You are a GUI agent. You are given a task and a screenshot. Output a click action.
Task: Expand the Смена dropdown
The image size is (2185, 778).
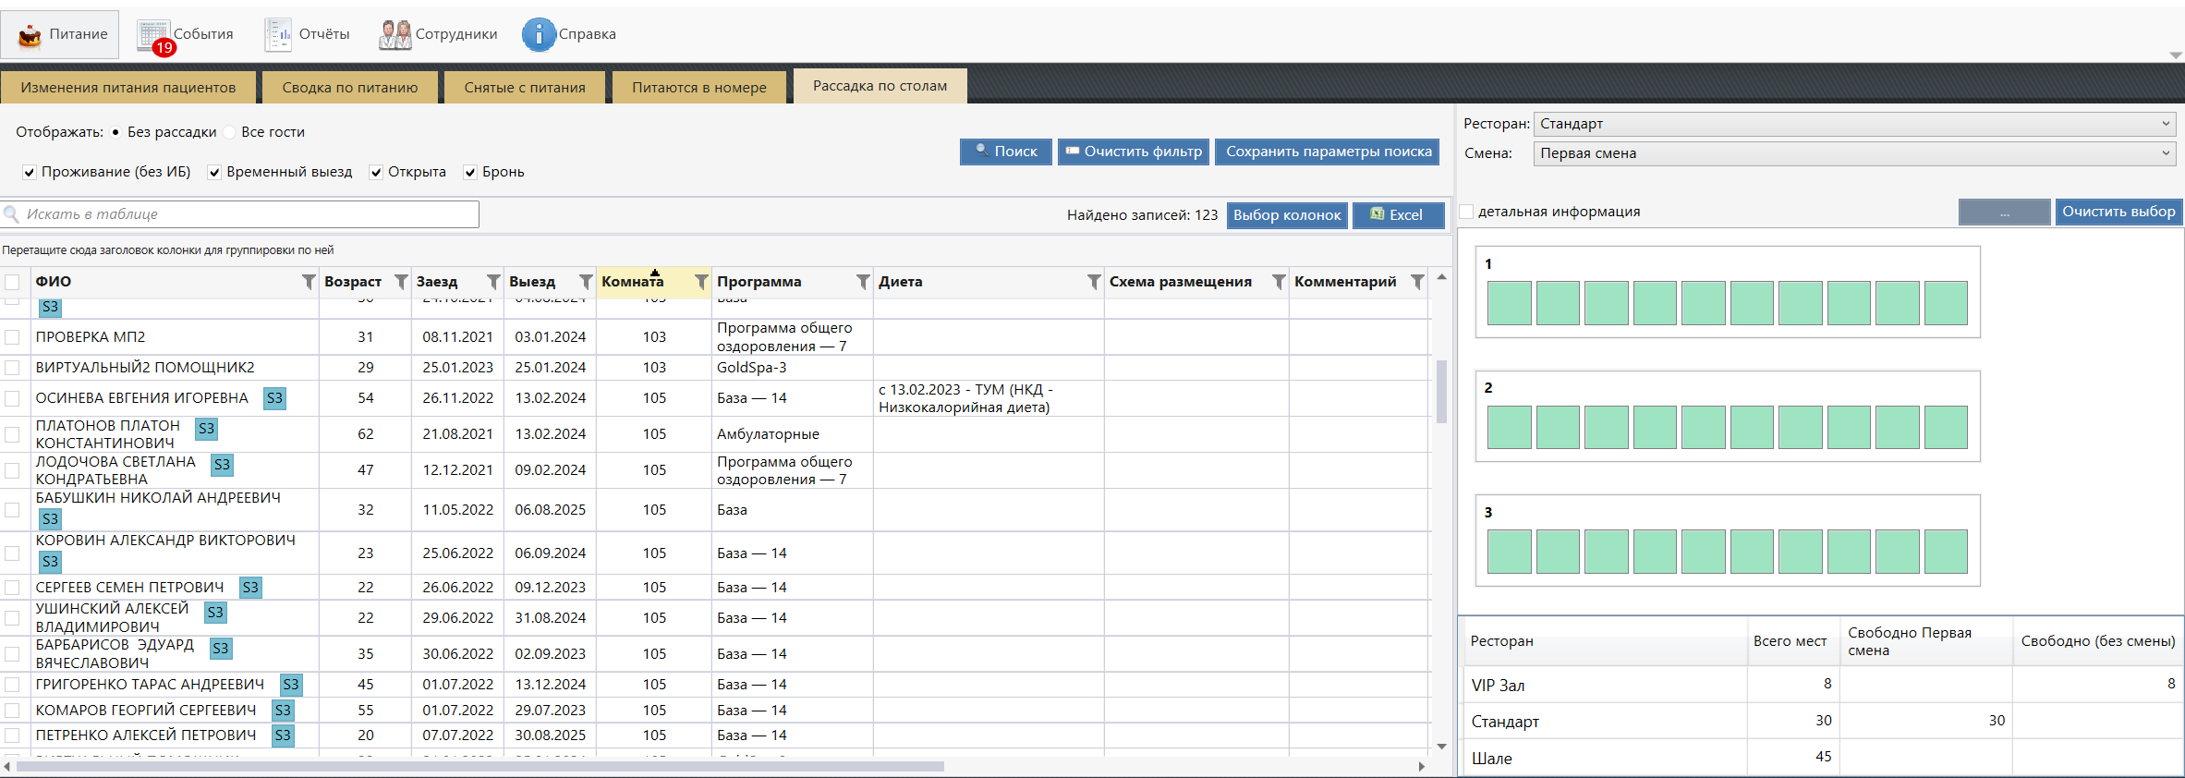[2165, 153]
